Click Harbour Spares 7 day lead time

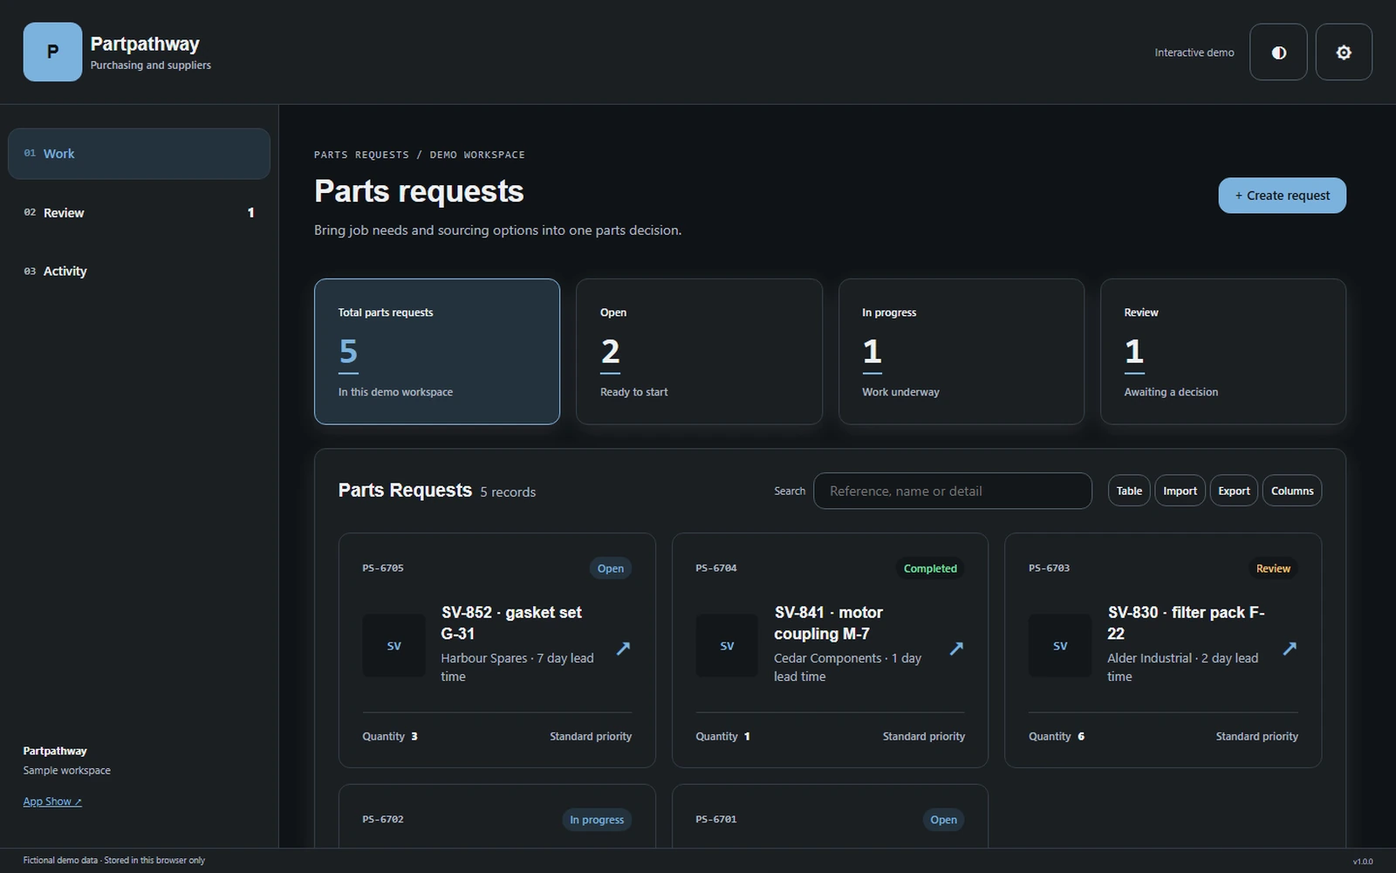[517, 667]
